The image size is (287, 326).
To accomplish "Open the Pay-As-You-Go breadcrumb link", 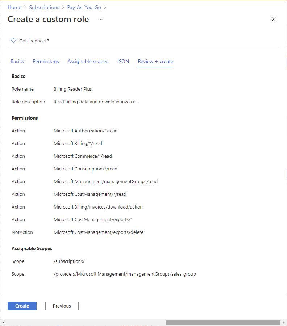I will tap(84, 7).
